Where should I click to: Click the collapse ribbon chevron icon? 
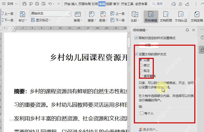pos(202,4)
